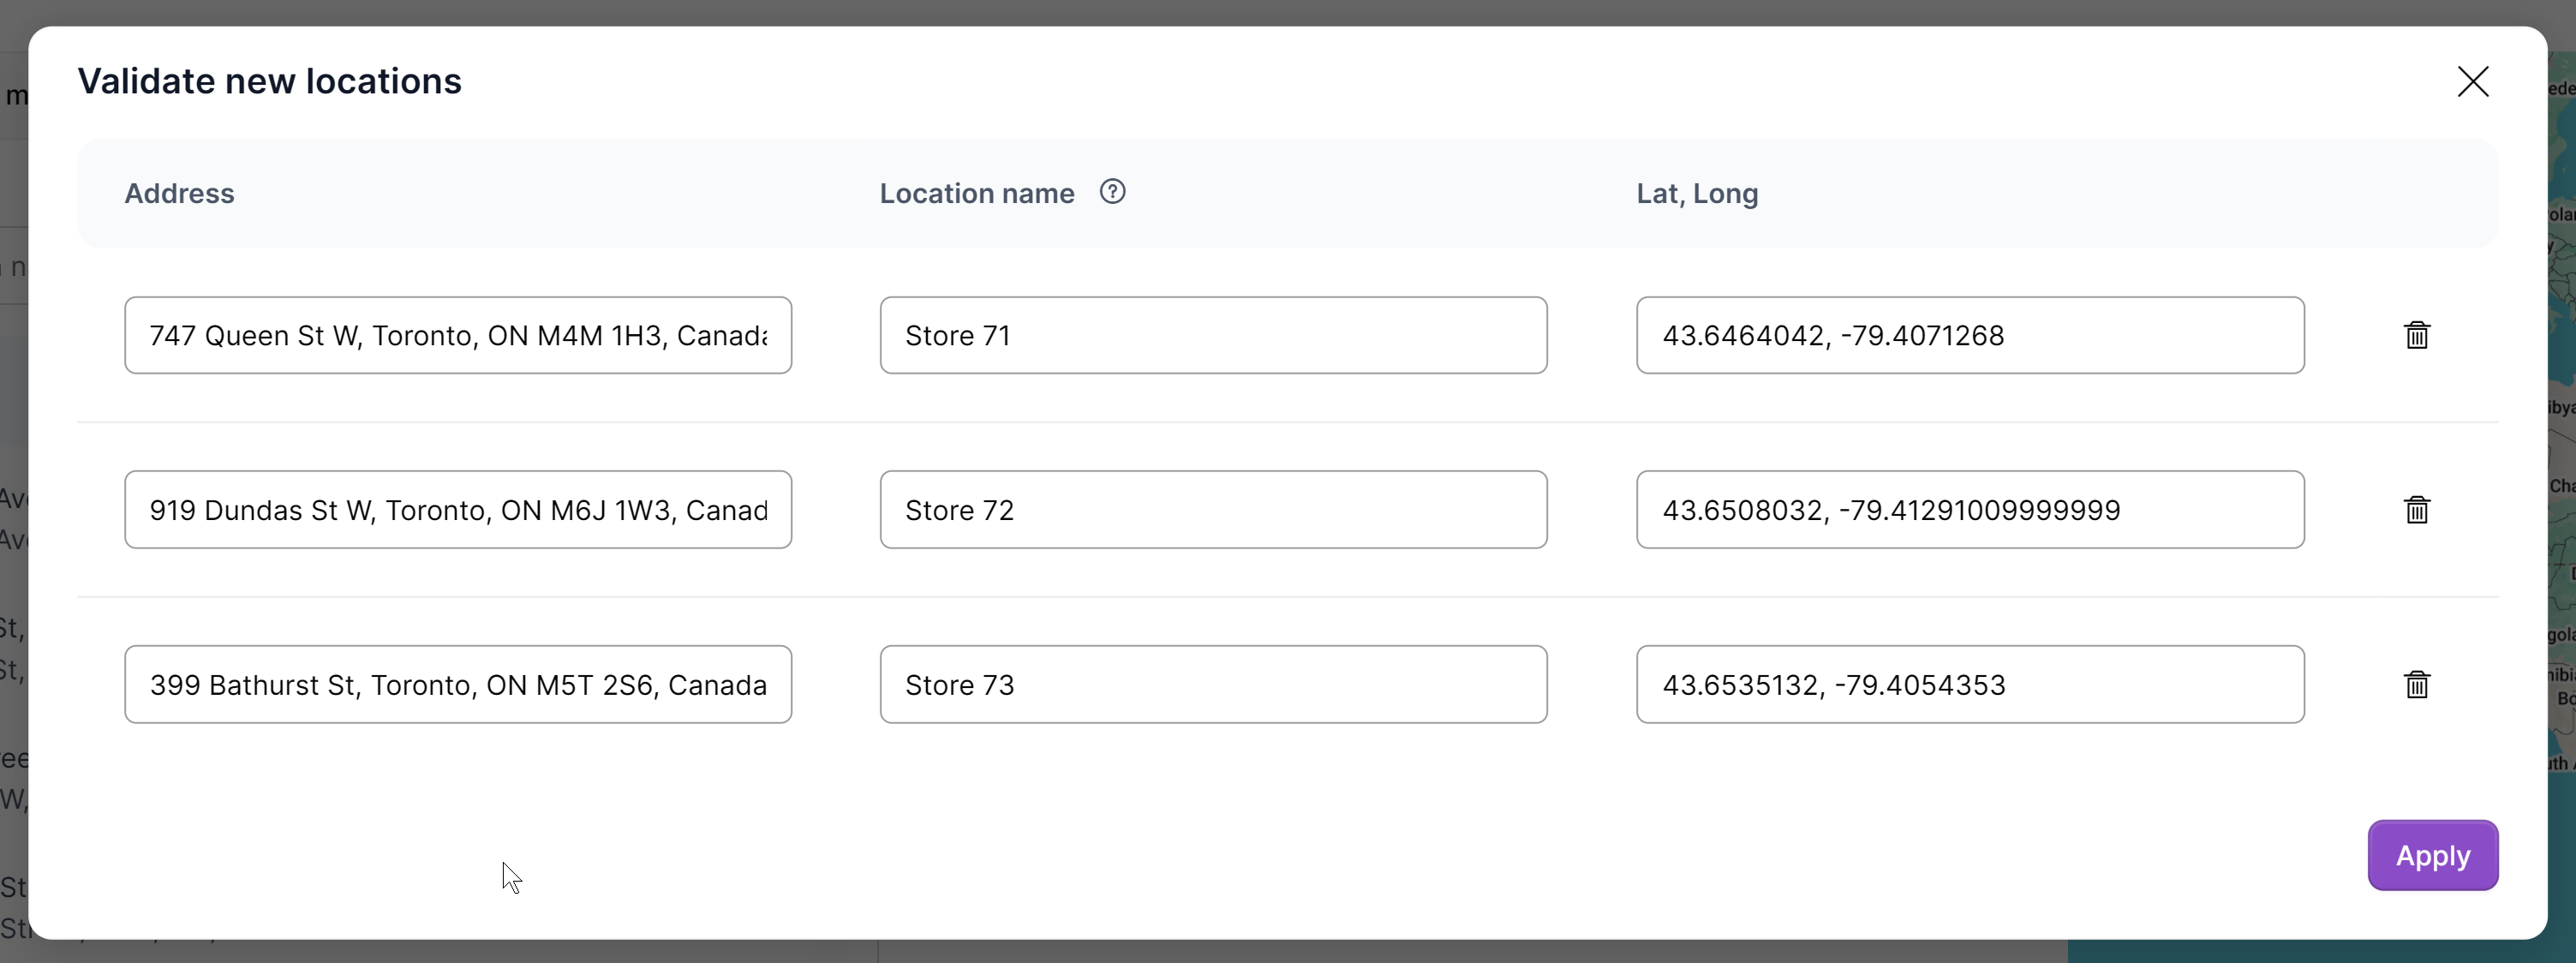Remove the Store 73 location
2576x963 pixels.
coord(2416,685)
